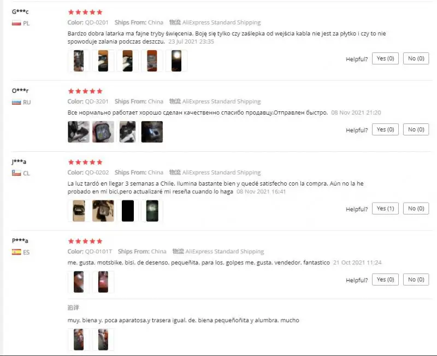The height and width of the screenshot is (356, 437).
Task: Open first photo in P***a's review
Action: click(79, 282)
